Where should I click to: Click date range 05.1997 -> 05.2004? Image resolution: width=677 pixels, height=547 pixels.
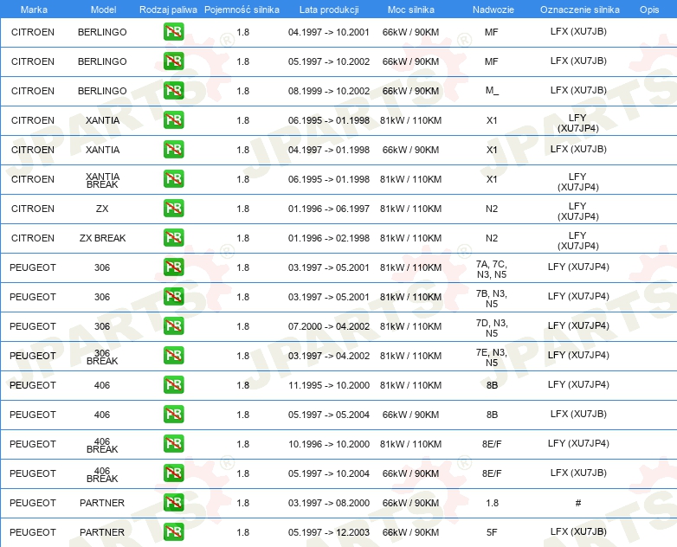click(x=329, y=415)
